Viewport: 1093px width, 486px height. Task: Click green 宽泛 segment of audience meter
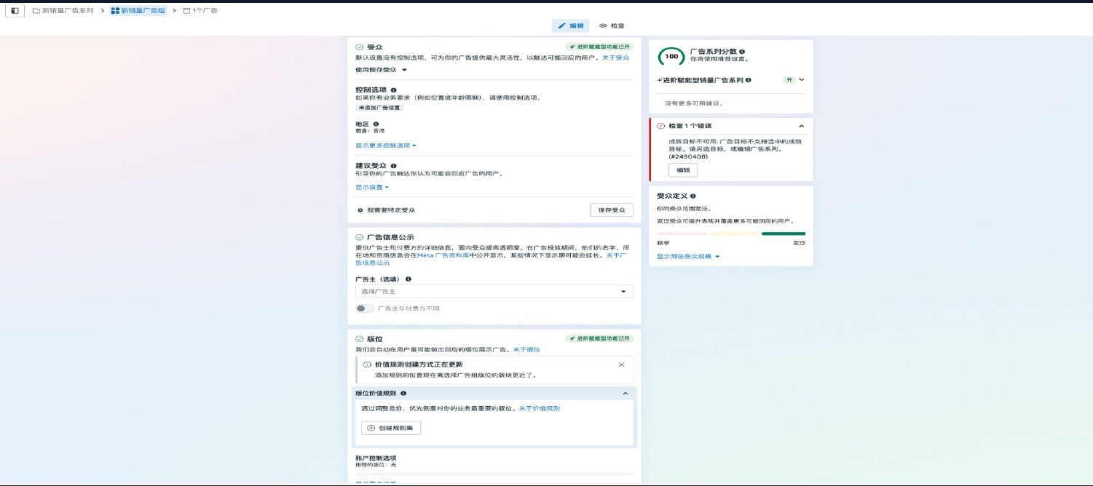tap(784, 234)
